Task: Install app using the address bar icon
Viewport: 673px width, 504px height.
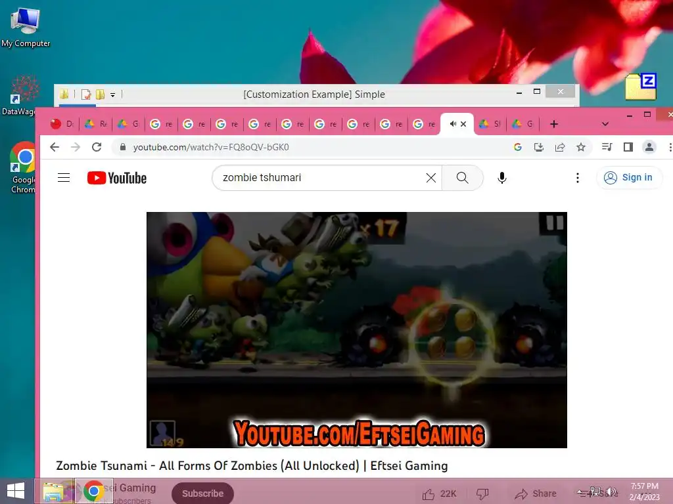Action: [539, 148]
